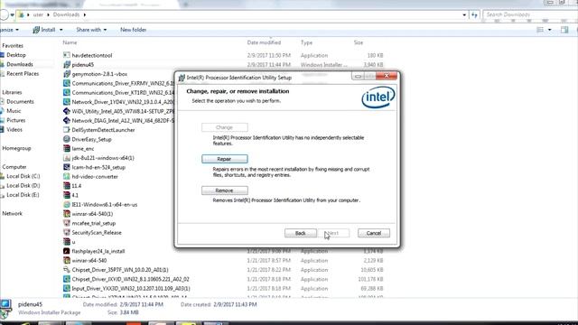Select jdk-8u121-windows-x64(1) file icon

tap(67, 158)
